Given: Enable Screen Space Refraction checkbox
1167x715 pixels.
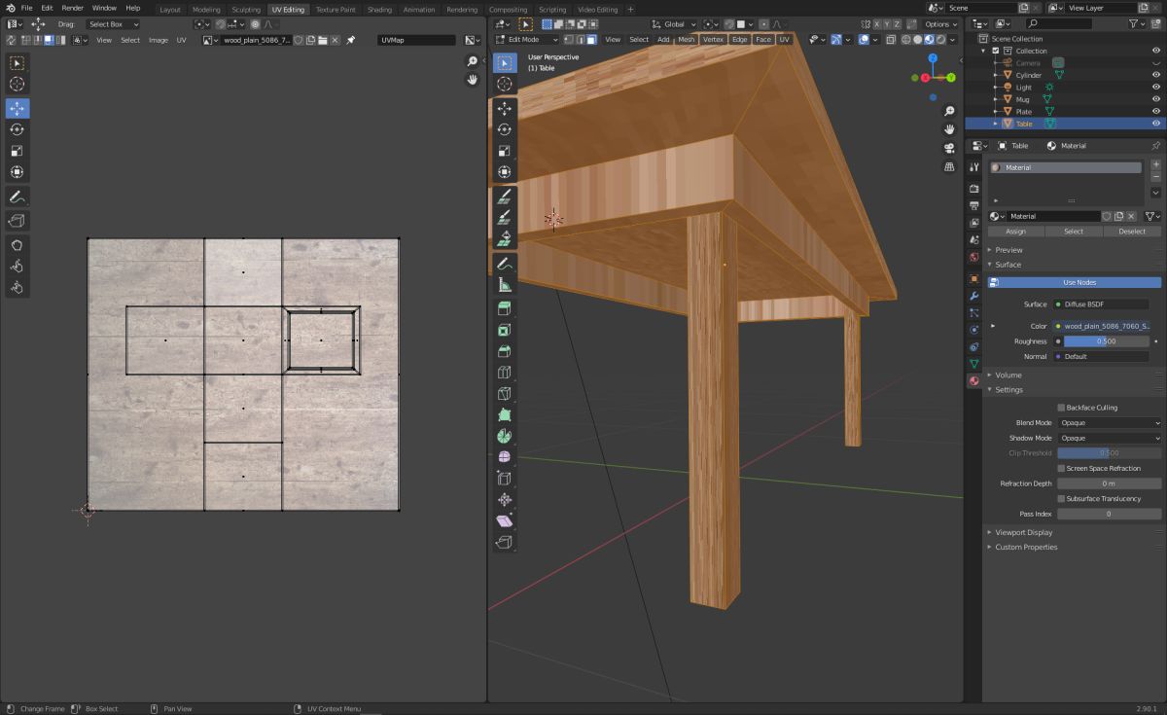Looking at the screenshot, I should pyautogui.click(x=1061, y=469).
